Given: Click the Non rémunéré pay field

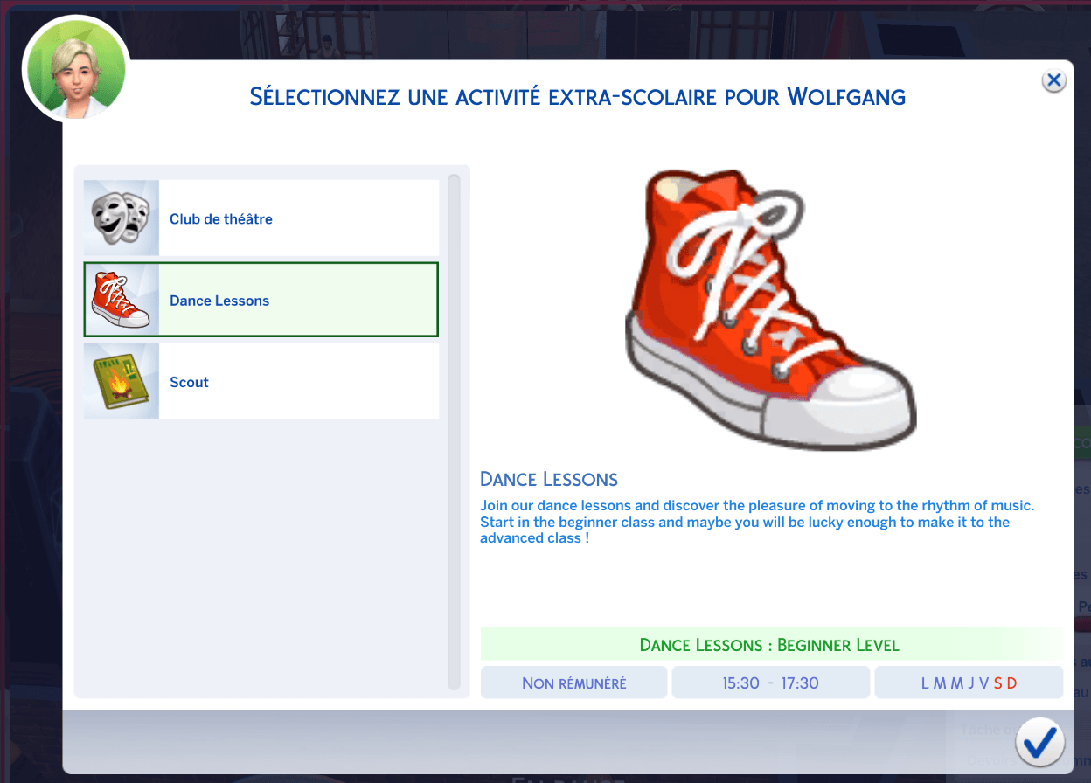Looking at the screenshot, I should [x=573, y=683].
